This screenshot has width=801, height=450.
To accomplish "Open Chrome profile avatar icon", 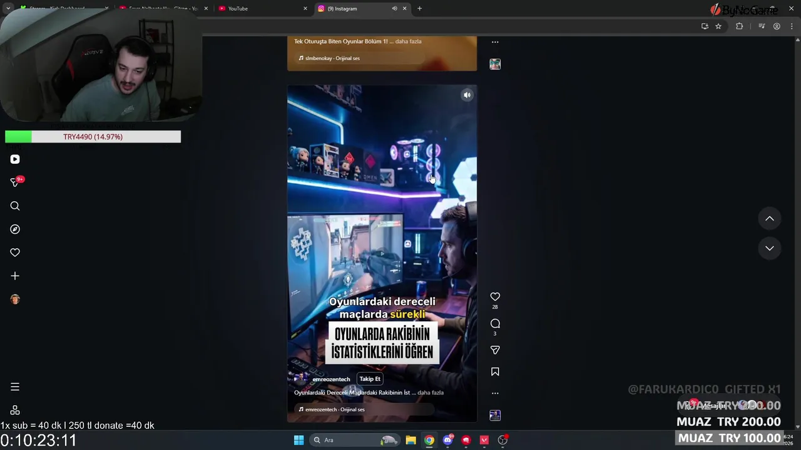I will (x=777, y=26).
